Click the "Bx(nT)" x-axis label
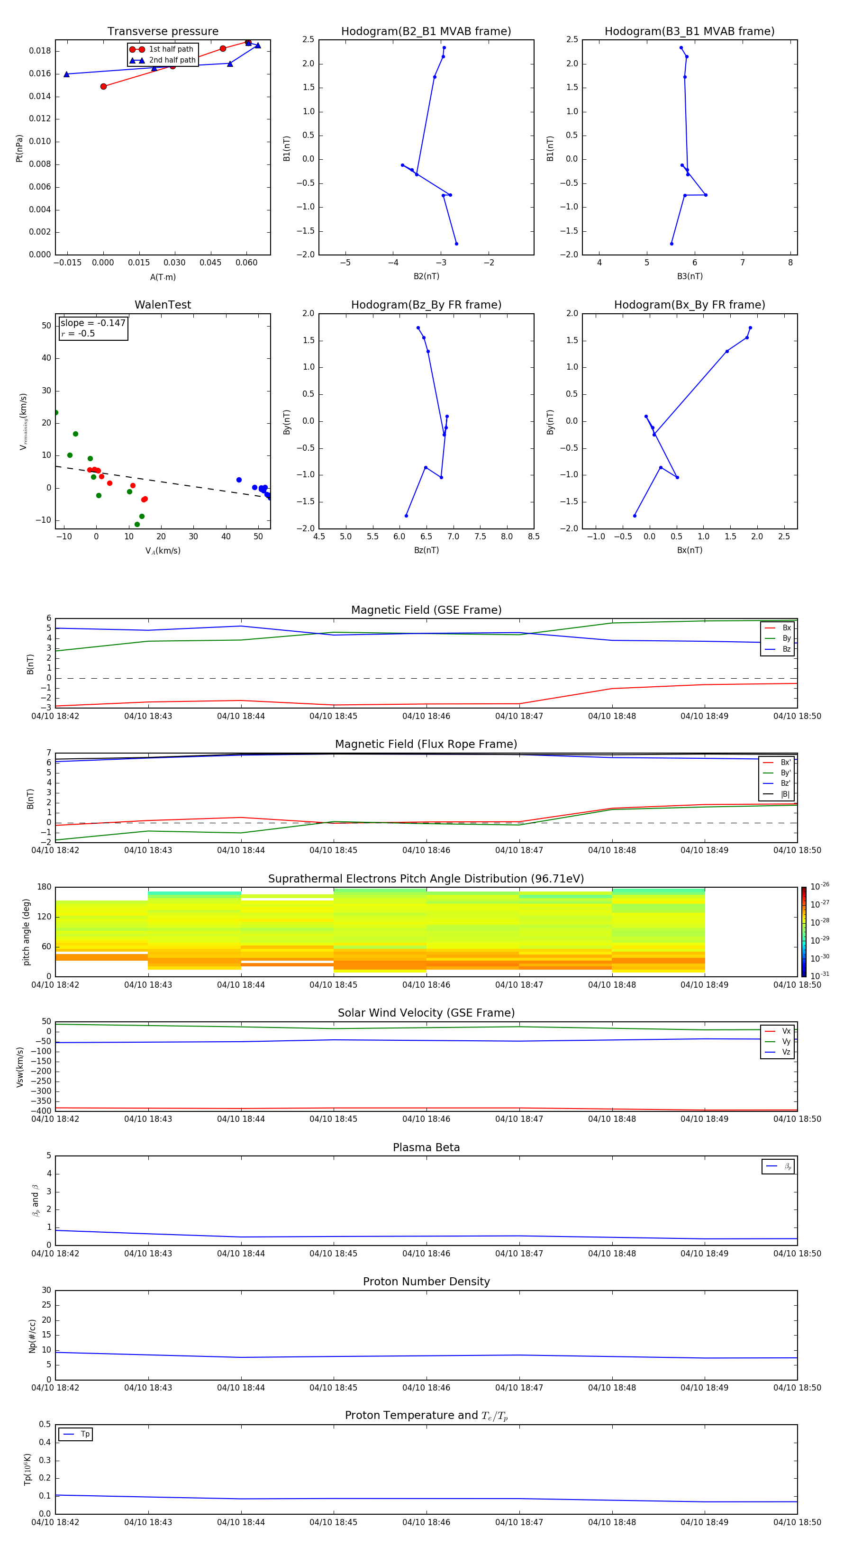The image size is (853, 1564). click(690, 550)
